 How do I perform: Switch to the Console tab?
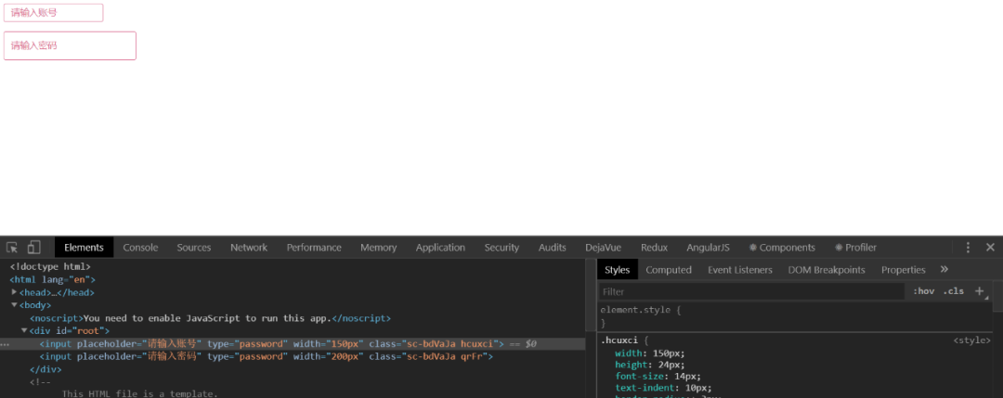(x=141, y=247)
